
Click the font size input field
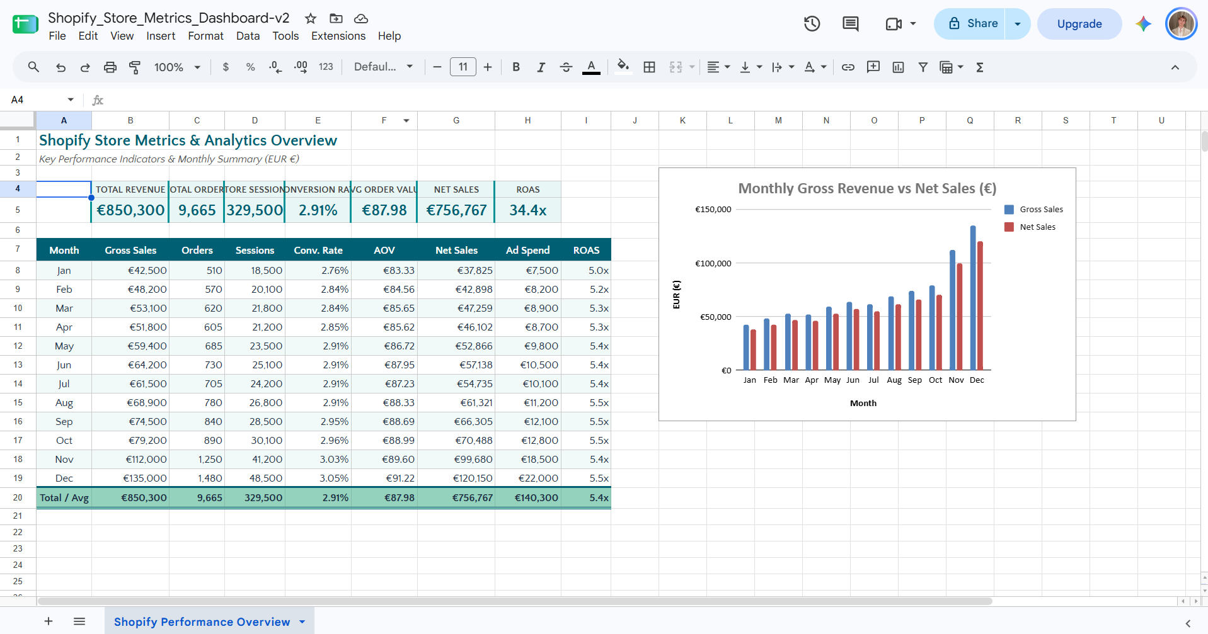(x=463, y=67)
